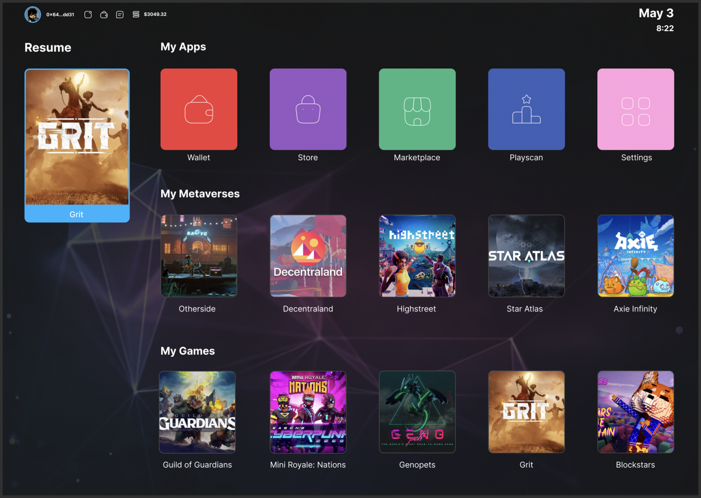Open the notes icon in the header
701x498 pixels.
(x=120, y=14)
